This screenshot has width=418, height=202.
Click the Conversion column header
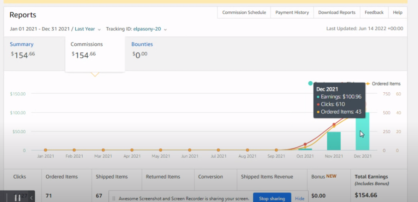210,177
